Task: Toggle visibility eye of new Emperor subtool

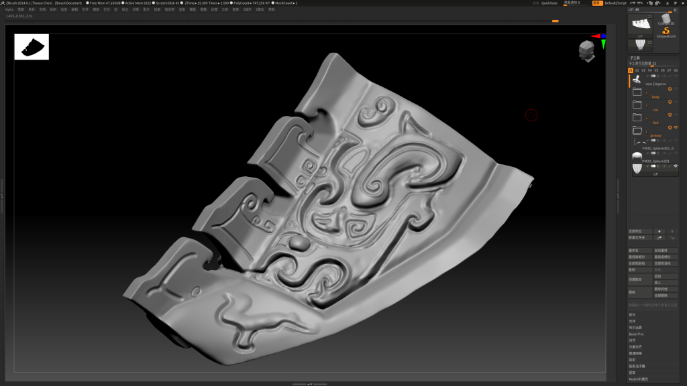Action: 676,76
